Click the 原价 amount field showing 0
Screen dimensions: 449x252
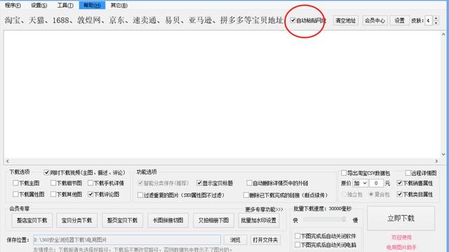click(x=376, y=183)
